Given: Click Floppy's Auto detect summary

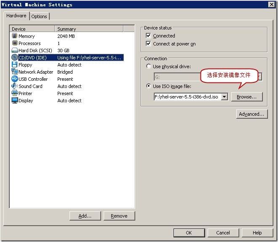Looking at the screenshot, I should pos(69,65).
